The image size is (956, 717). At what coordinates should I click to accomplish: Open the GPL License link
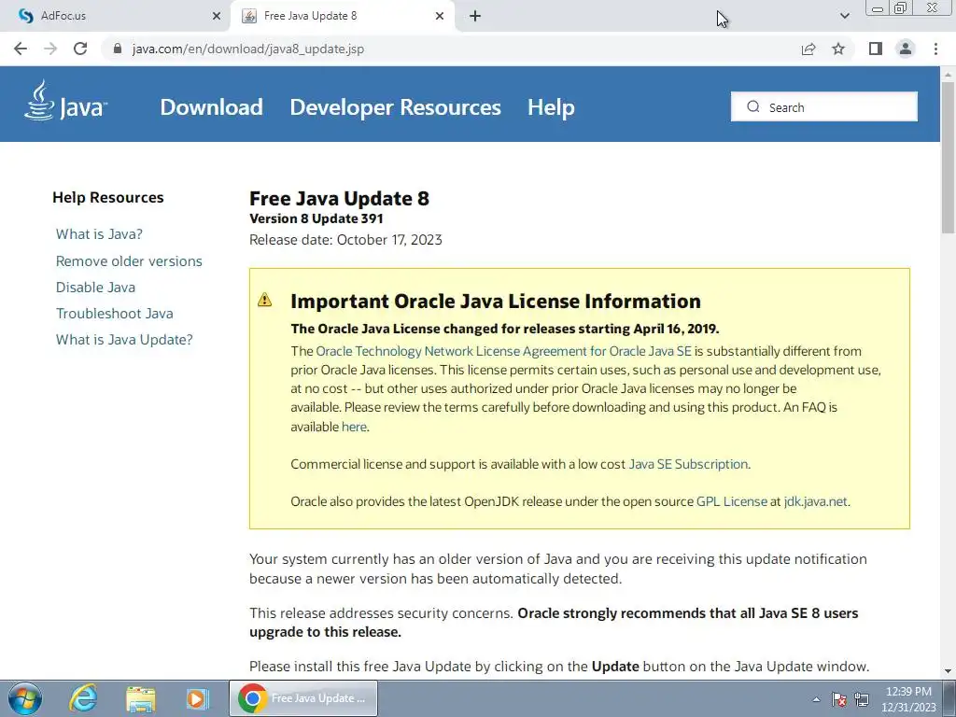click(x=732, y=501)
